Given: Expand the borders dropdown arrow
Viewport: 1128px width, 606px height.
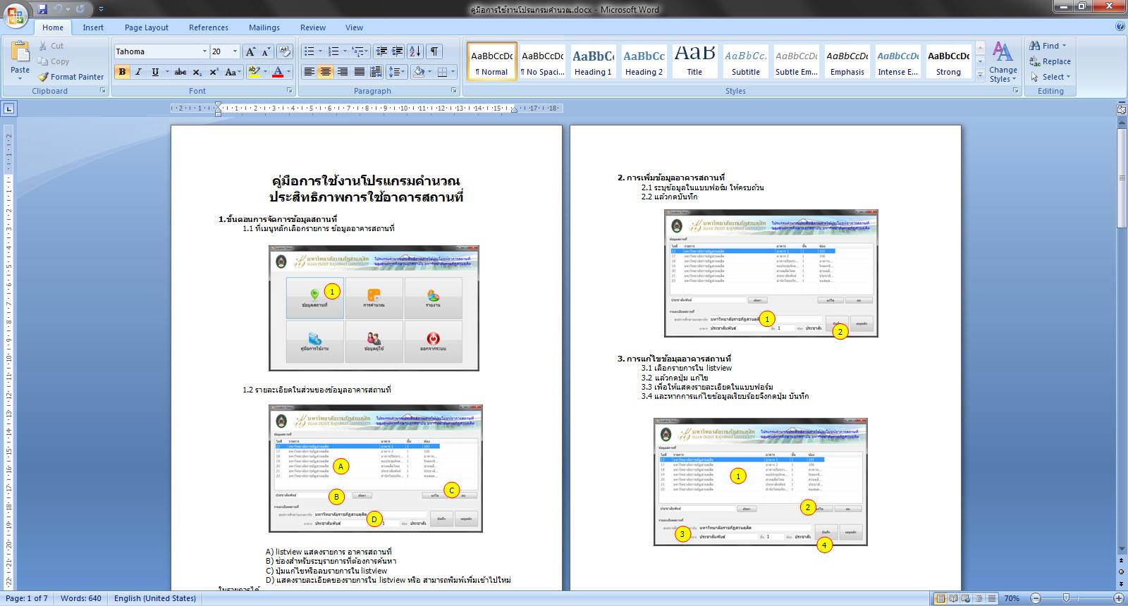Looking at the screenshot, I should point(452,72).
